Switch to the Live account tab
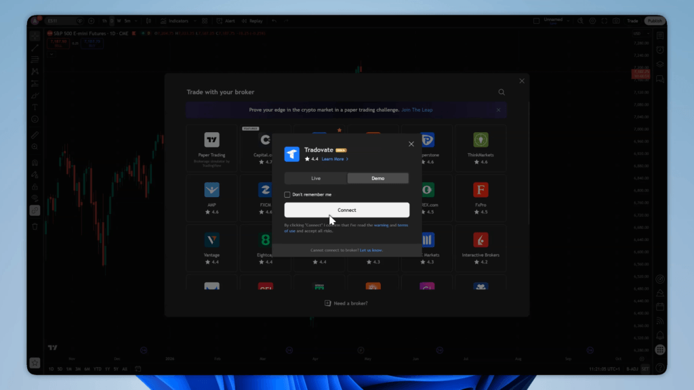 [x=316, y=178]
